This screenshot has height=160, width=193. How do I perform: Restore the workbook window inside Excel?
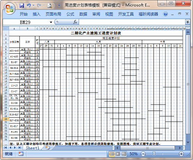[x=179, y=14]
